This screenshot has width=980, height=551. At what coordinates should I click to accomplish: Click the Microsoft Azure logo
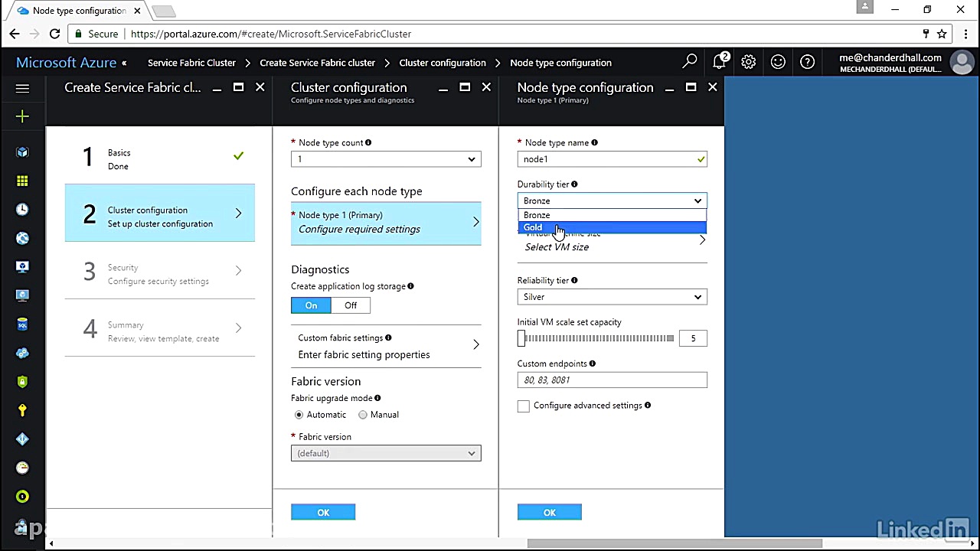[x=66, y=63]
